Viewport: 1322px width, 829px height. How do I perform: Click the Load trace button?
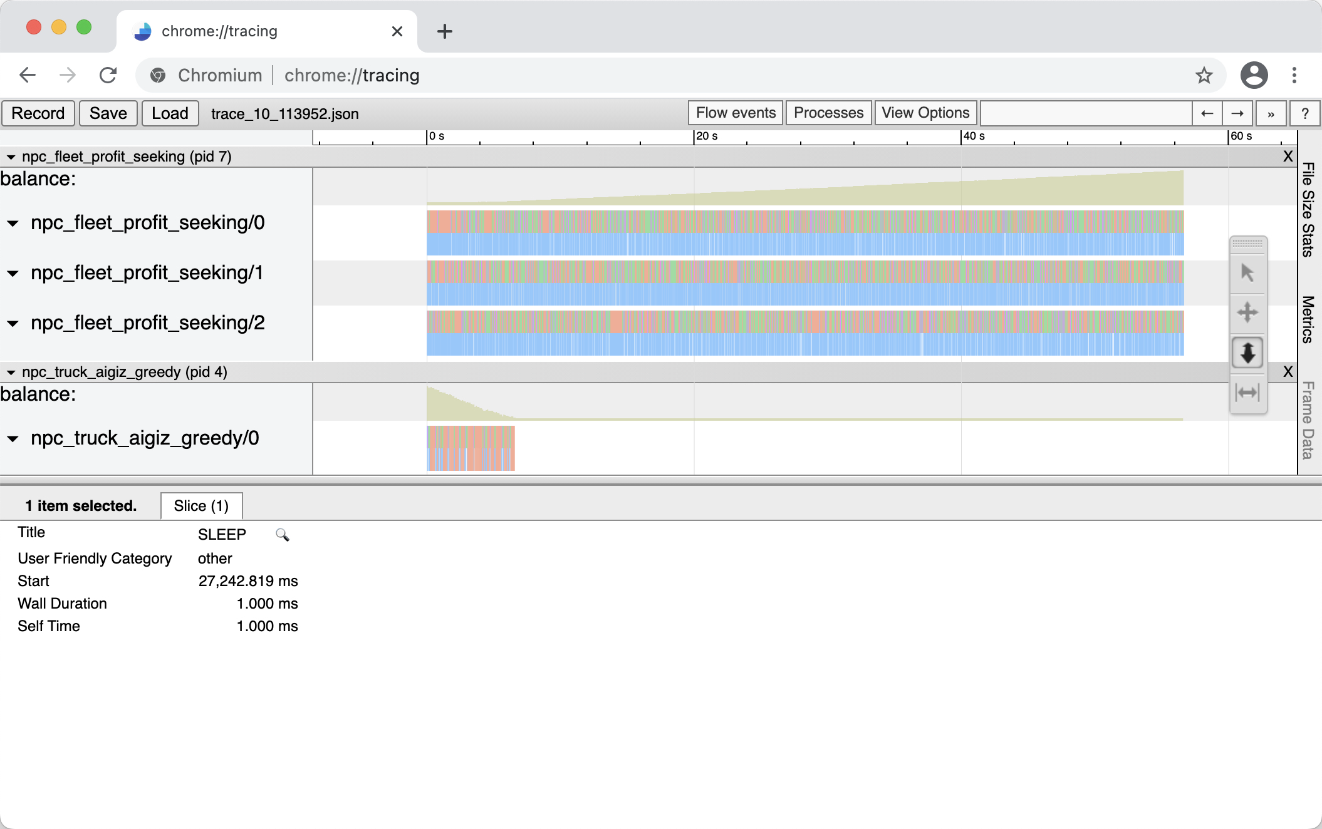point(170,113)
